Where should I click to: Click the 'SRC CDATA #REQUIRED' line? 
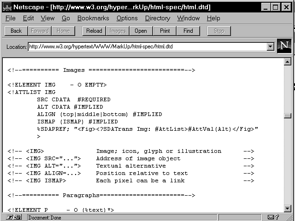pos(74,99)
